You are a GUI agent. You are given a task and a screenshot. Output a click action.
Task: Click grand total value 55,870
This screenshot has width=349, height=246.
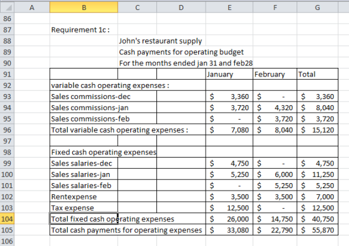[317, 230]
